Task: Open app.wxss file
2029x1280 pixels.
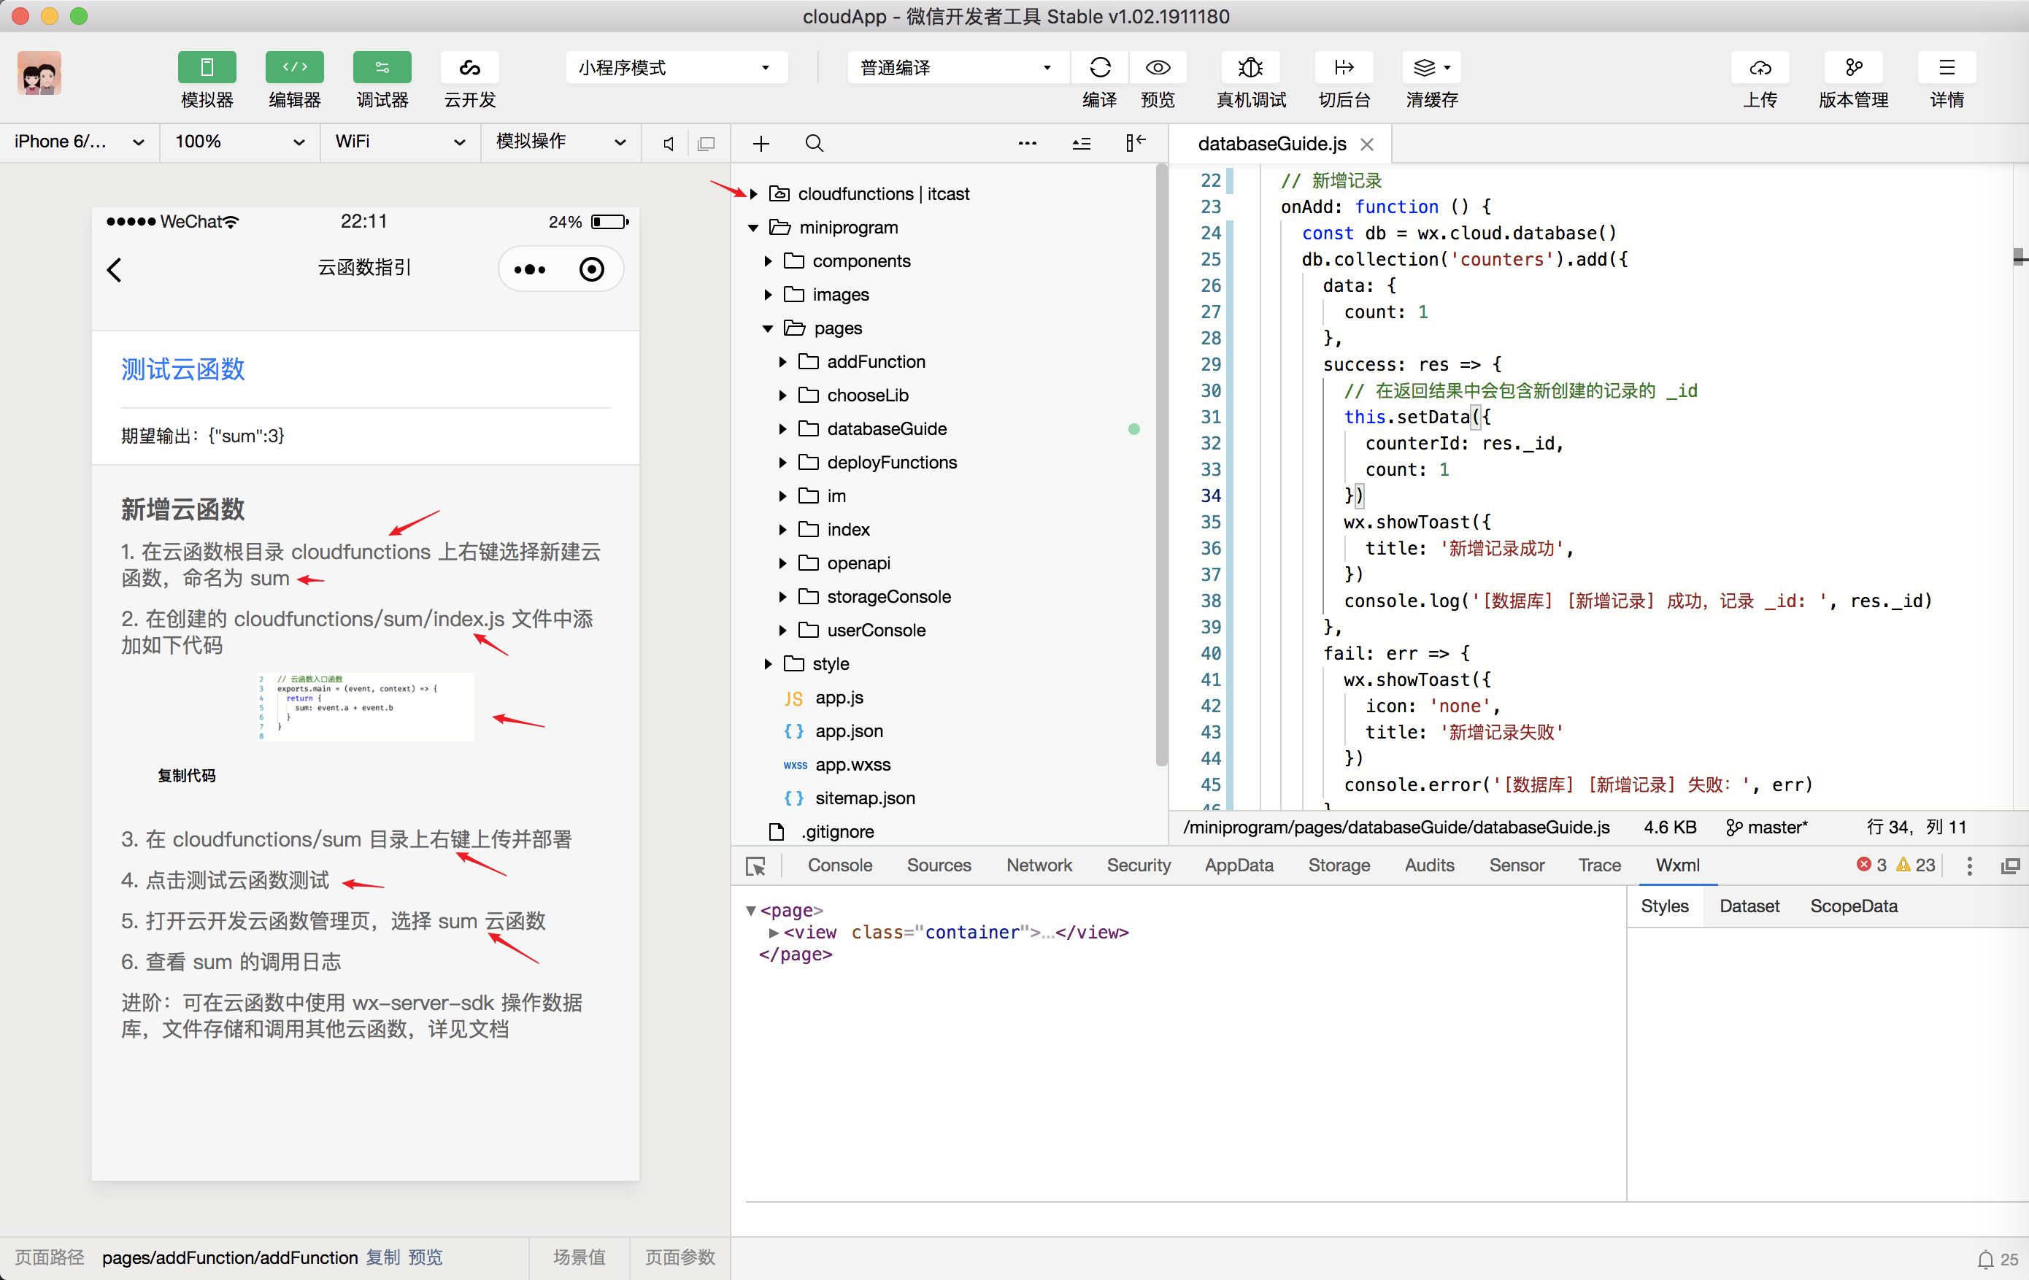Action: point(852,765)
